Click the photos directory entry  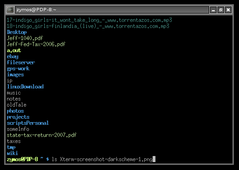click(15, 111)
